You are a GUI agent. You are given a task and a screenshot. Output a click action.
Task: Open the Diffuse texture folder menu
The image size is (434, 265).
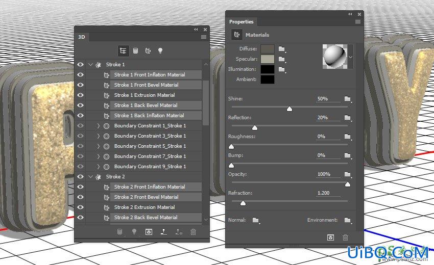pyautogui.click(x=282, y=49)
